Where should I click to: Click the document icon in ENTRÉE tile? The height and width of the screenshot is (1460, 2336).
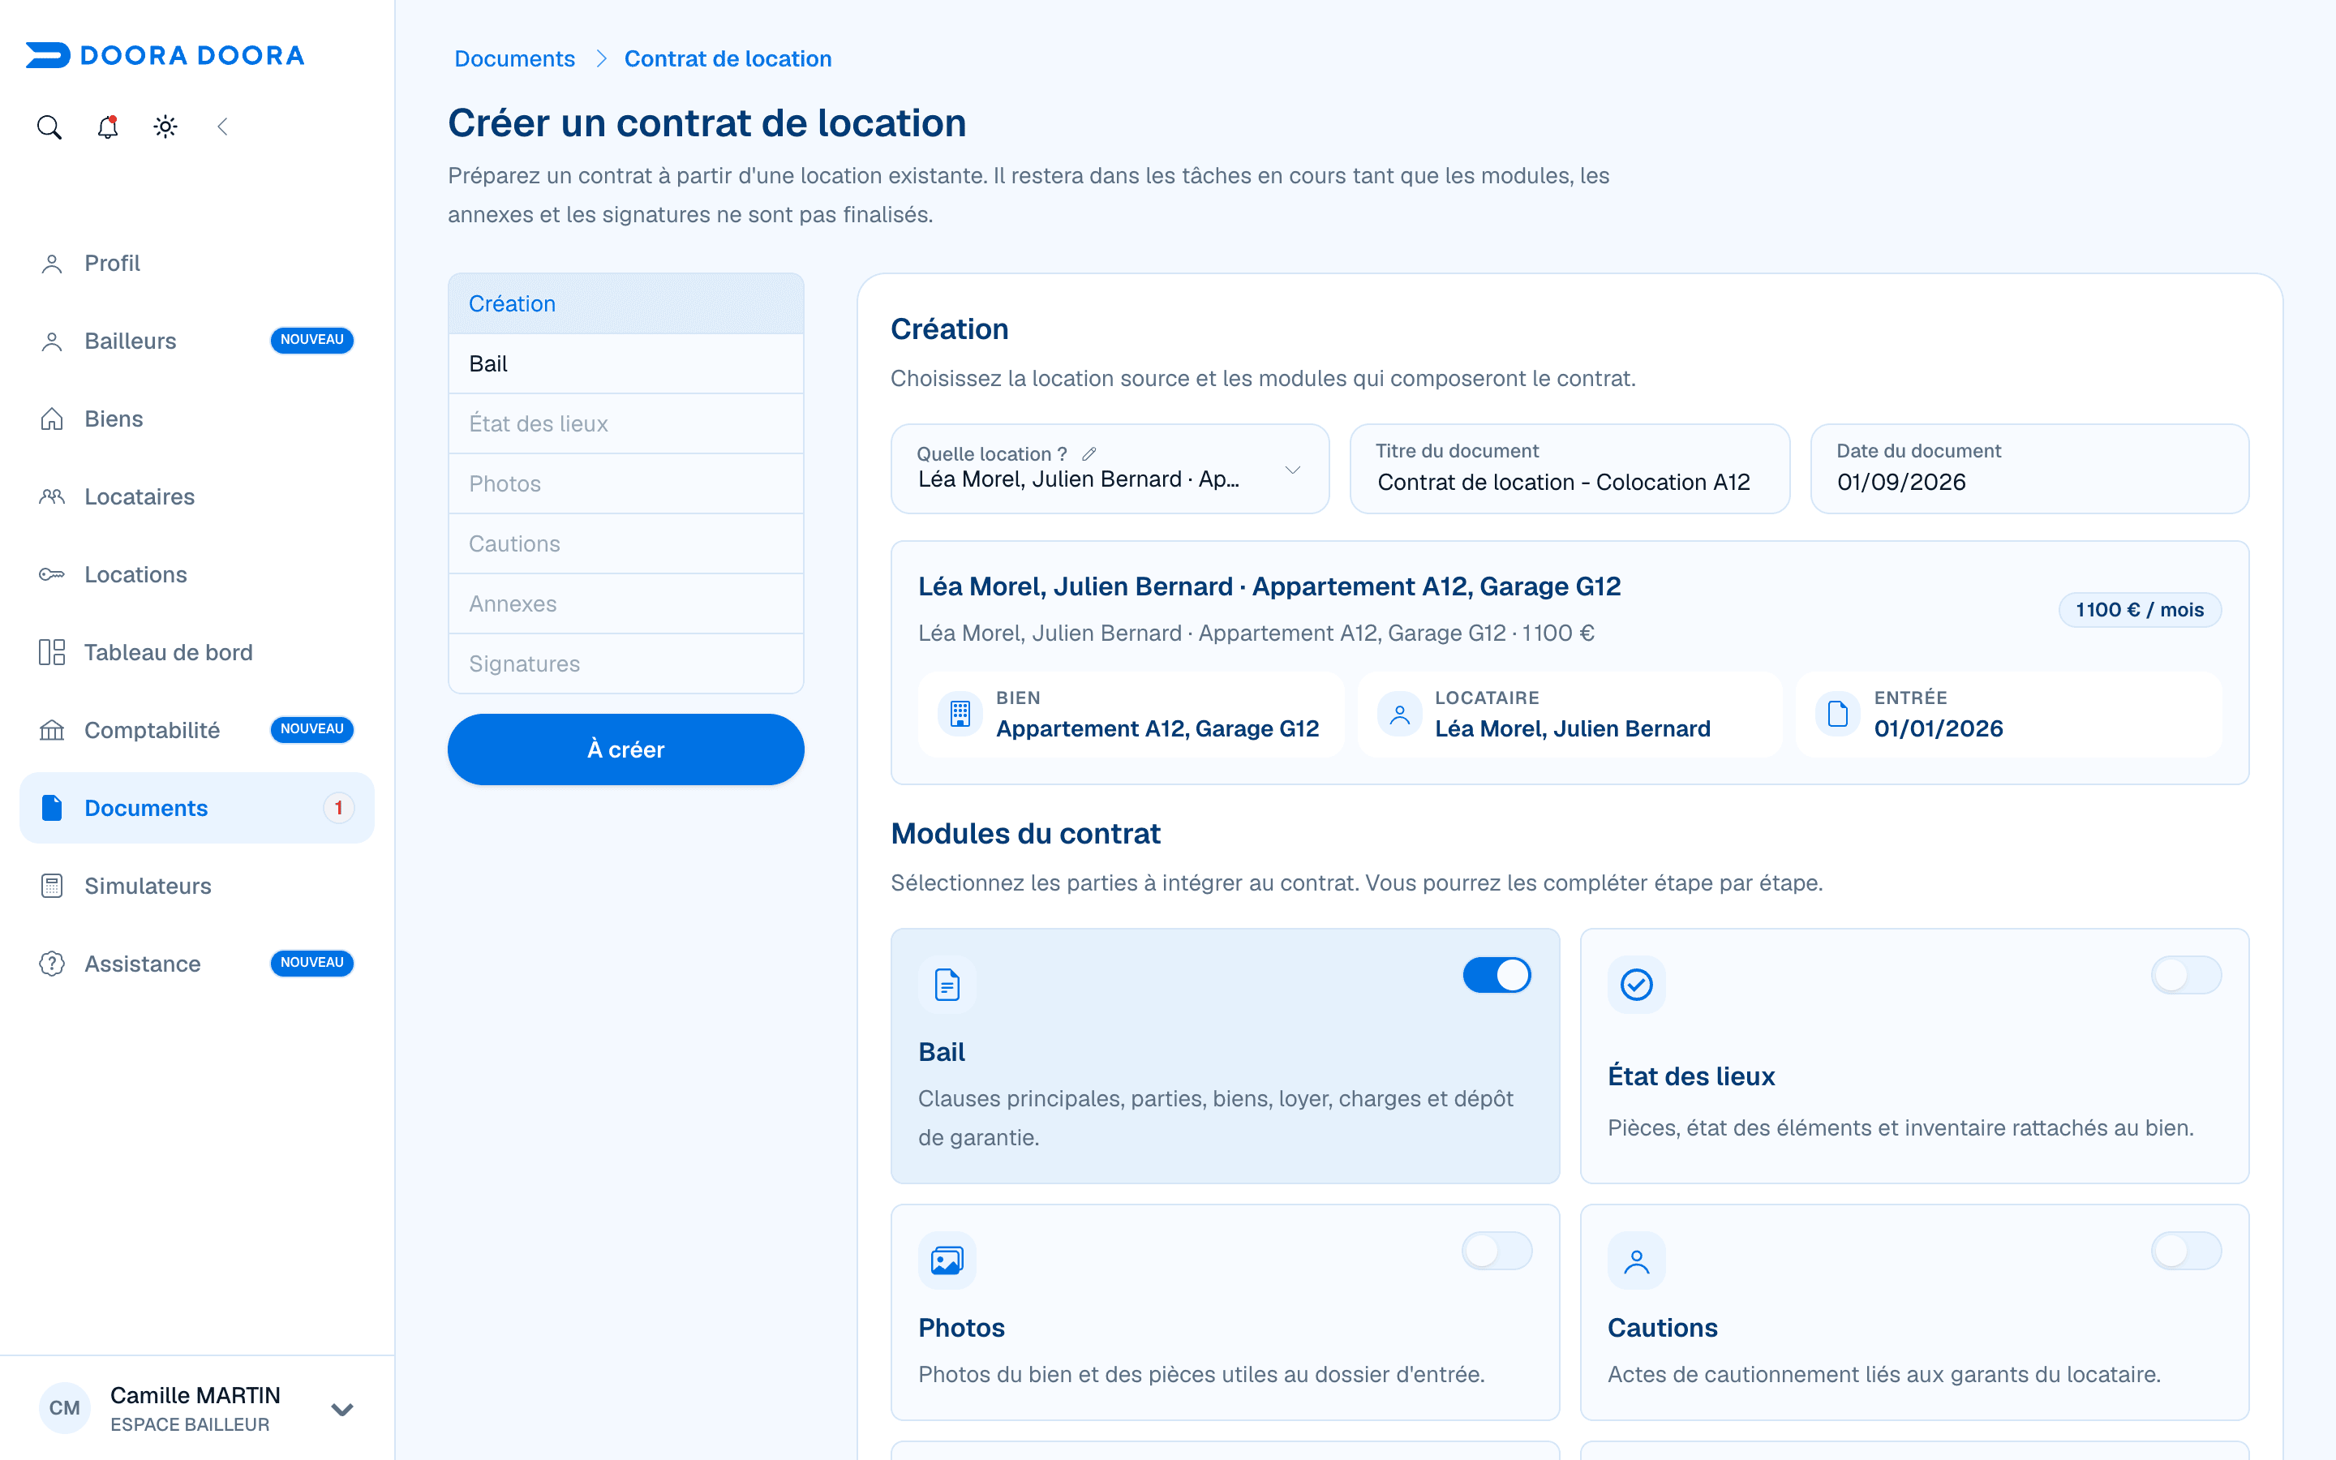pos(1838,714)
